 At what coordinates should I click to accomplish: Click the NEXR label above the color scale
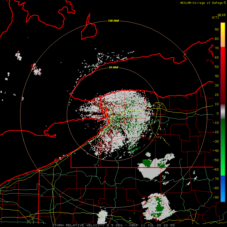(222, 15)
